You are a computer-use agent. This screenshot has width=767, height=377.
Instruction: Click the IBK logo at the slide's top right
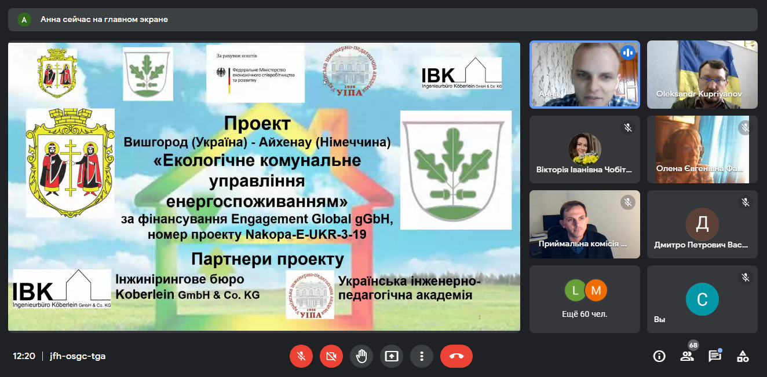[462, 74]
